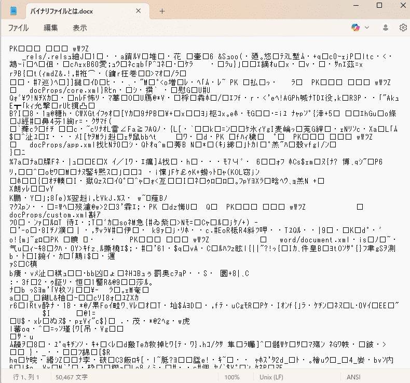This screenshot has height=383, width=410.
Task: Expand the Copilot dropdown arrow
Action: click(367, 28)
